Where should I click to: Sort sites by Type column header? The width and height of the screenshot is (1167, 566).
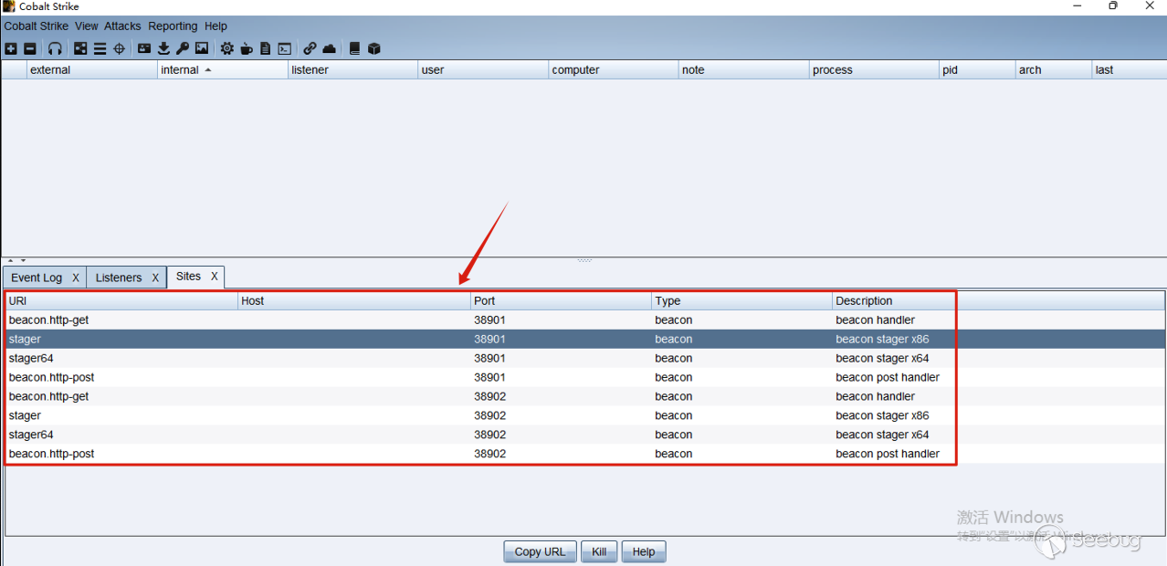pyautogui.click(x=741, y=300)
